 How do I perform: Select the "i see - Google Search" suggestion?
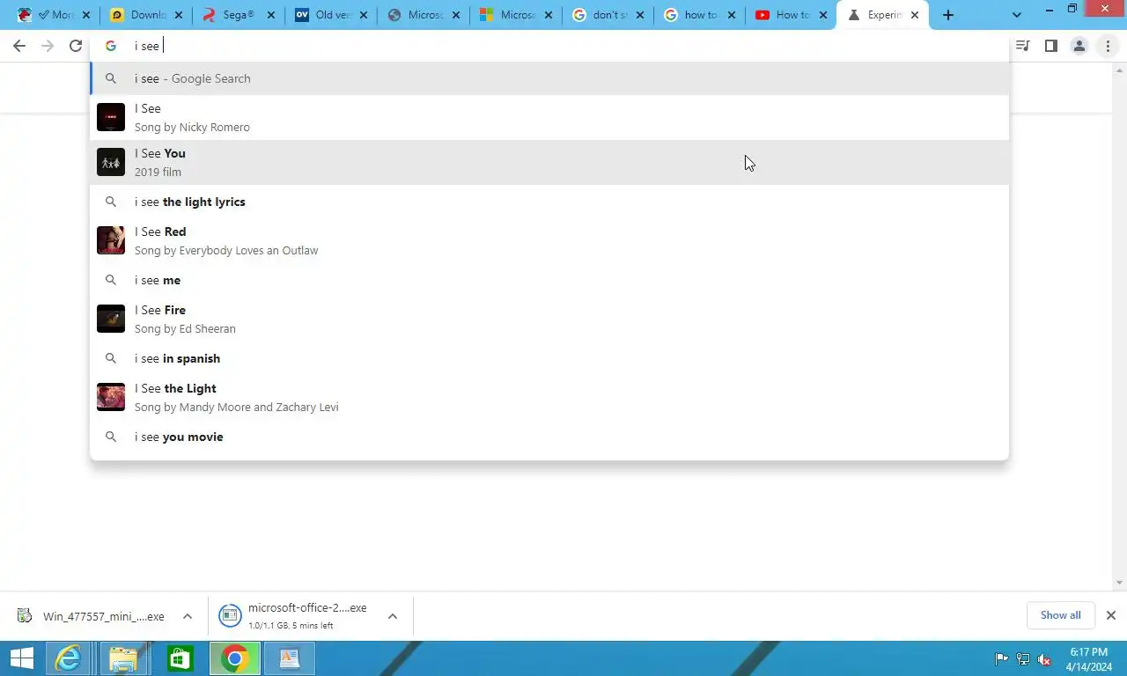pos(549,78)
